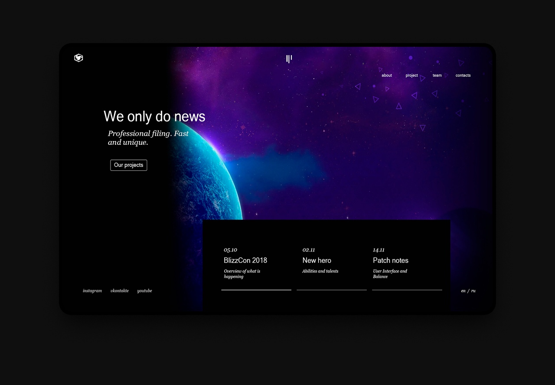Visit the vkontakte link
Viewport: 555px width, 385px height.
pyautogui.click(x=120, y=291)
